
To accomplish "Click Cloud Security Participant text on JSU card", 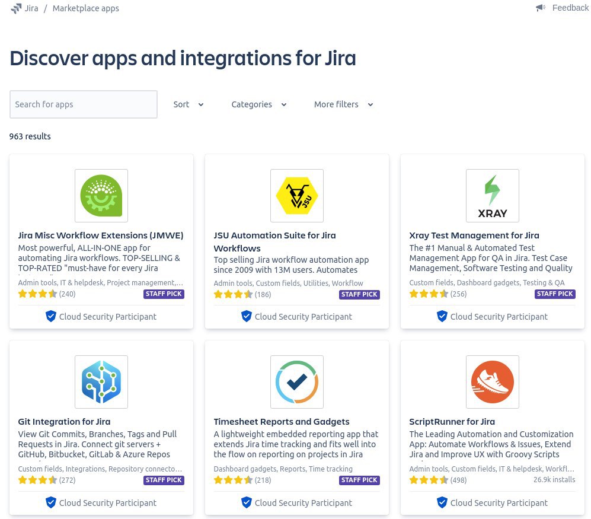I will click(304, 317).
